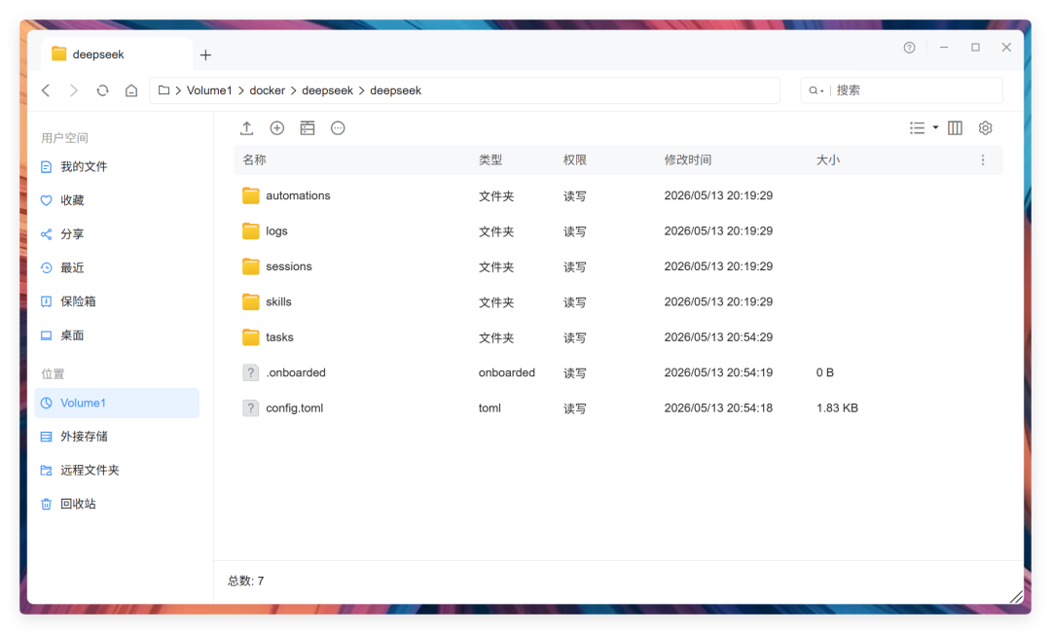Screen dimensions: 1051x634
Task: Click the onboarded type cell
Action: coord(507,372)
